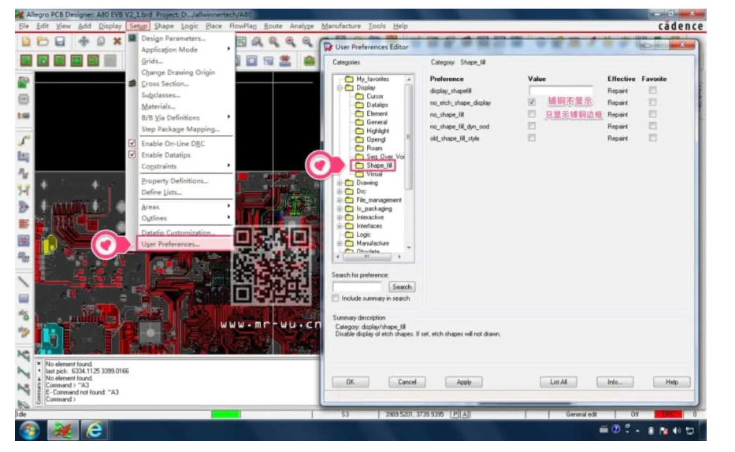This screenshot has width=735, height=452.
Task: Open the Manufacture menu
Action: pos(341,26)
